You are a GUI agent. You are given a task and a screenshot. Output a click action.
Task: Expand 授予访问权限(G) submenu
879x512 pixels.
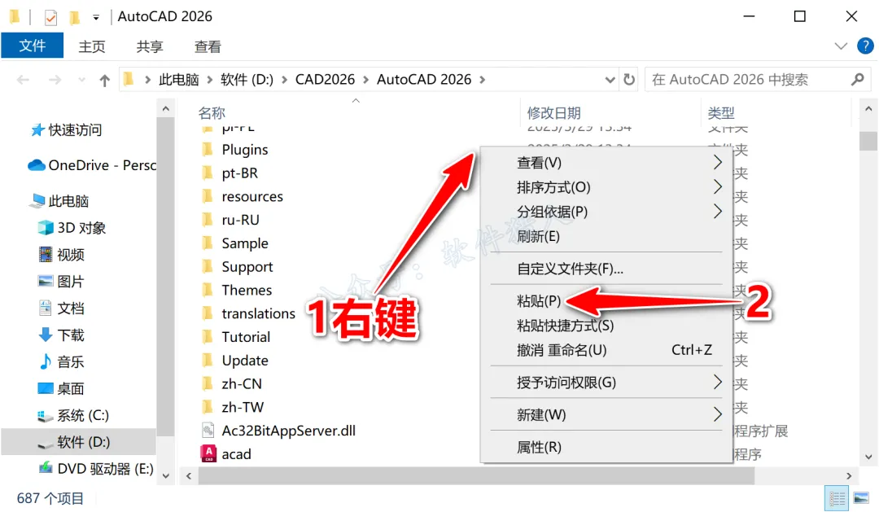pos(718,383)
